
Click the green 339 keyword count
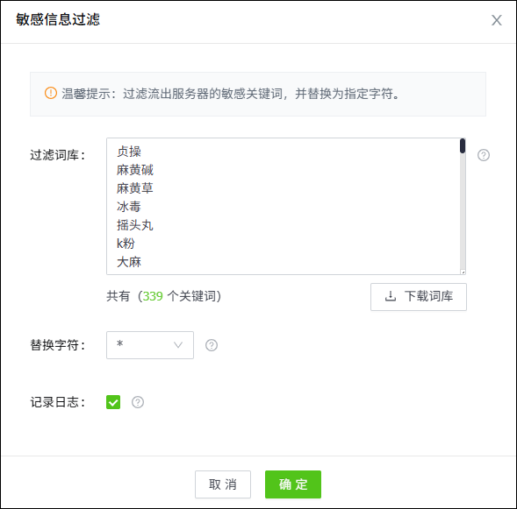pos(153,296)
